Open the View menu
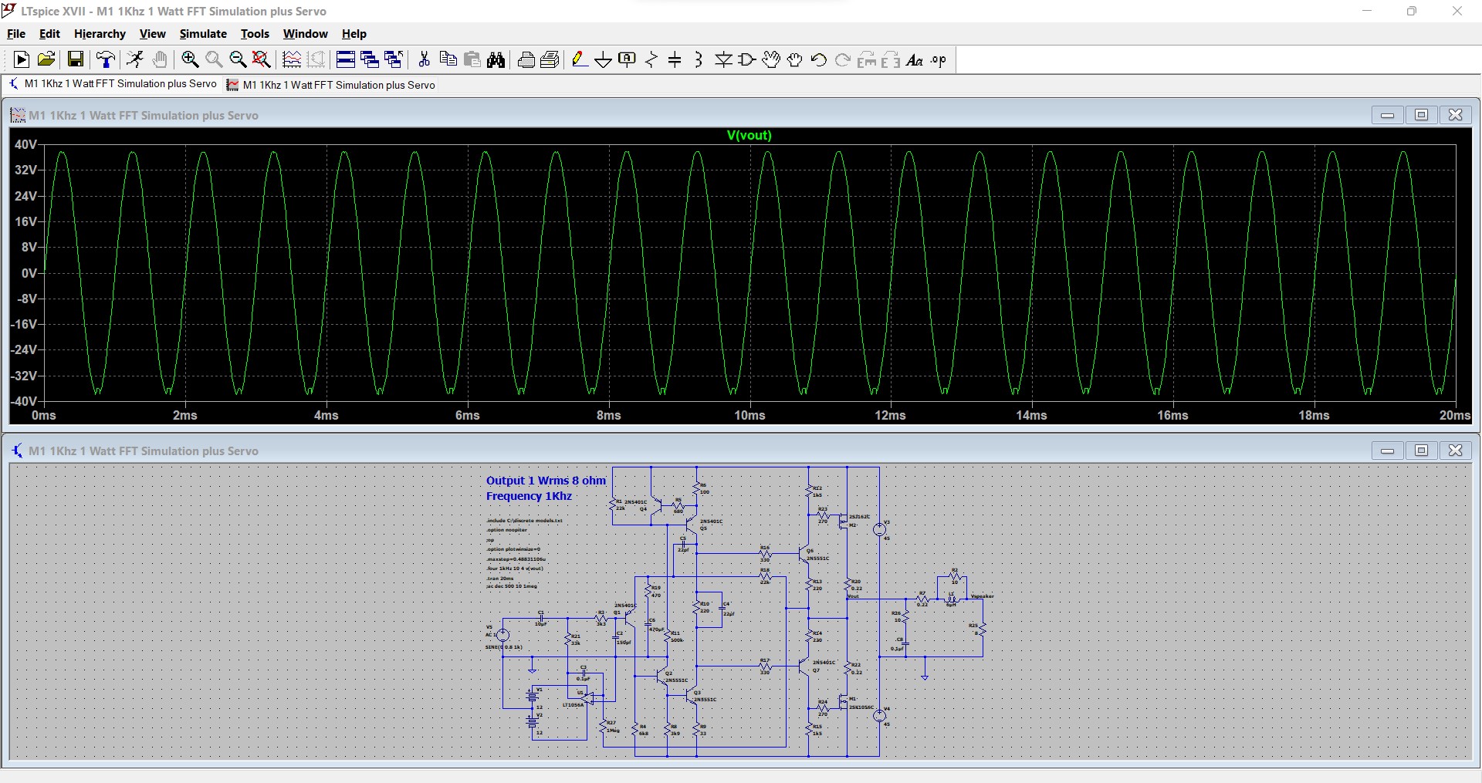Image resolution: width=1482 pixels, height=783 pixels. 152,34
